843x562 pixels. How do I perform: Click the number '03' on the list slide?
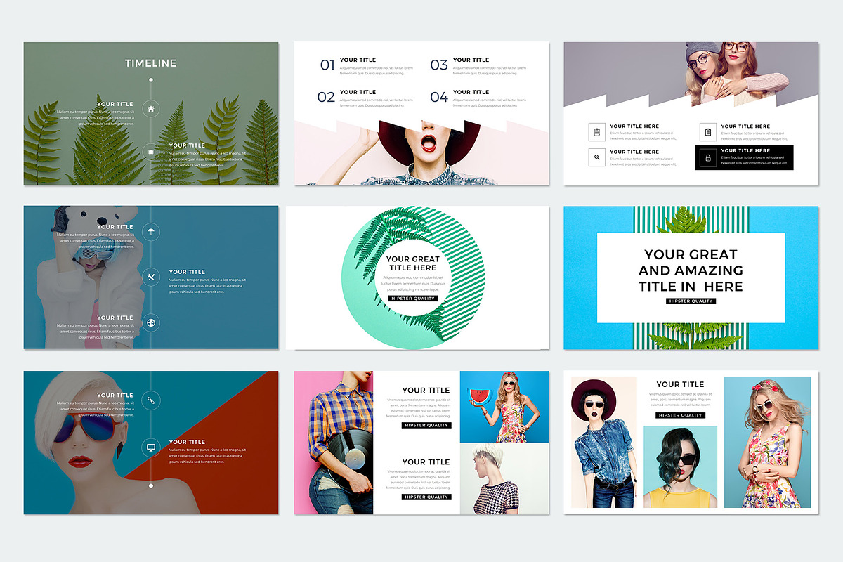[x=439, y=65]
